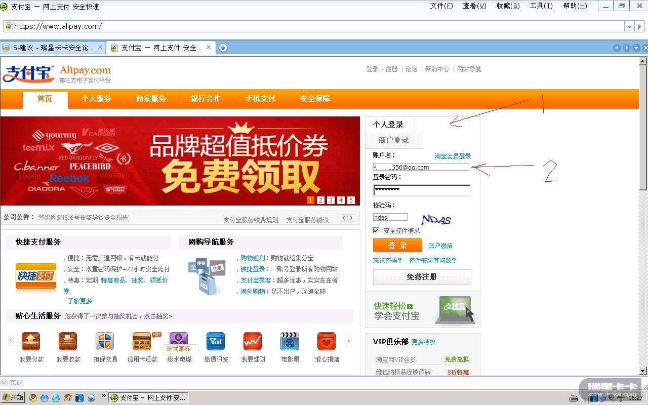
Task: Open the 帮助(H) menu
Action: point(575,6)
